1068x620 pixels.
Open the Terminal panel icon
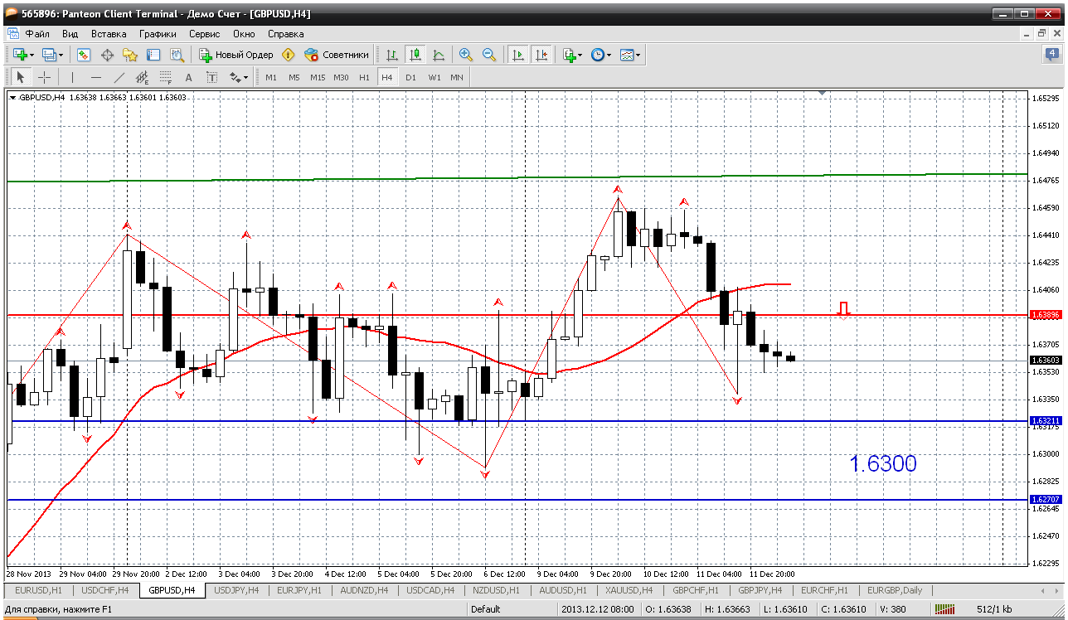point(153,55)
